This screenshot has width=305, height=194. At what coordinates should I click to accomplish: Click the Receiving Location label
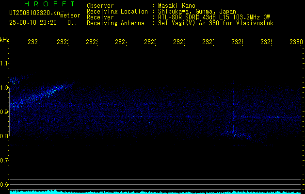click(117, 12)
